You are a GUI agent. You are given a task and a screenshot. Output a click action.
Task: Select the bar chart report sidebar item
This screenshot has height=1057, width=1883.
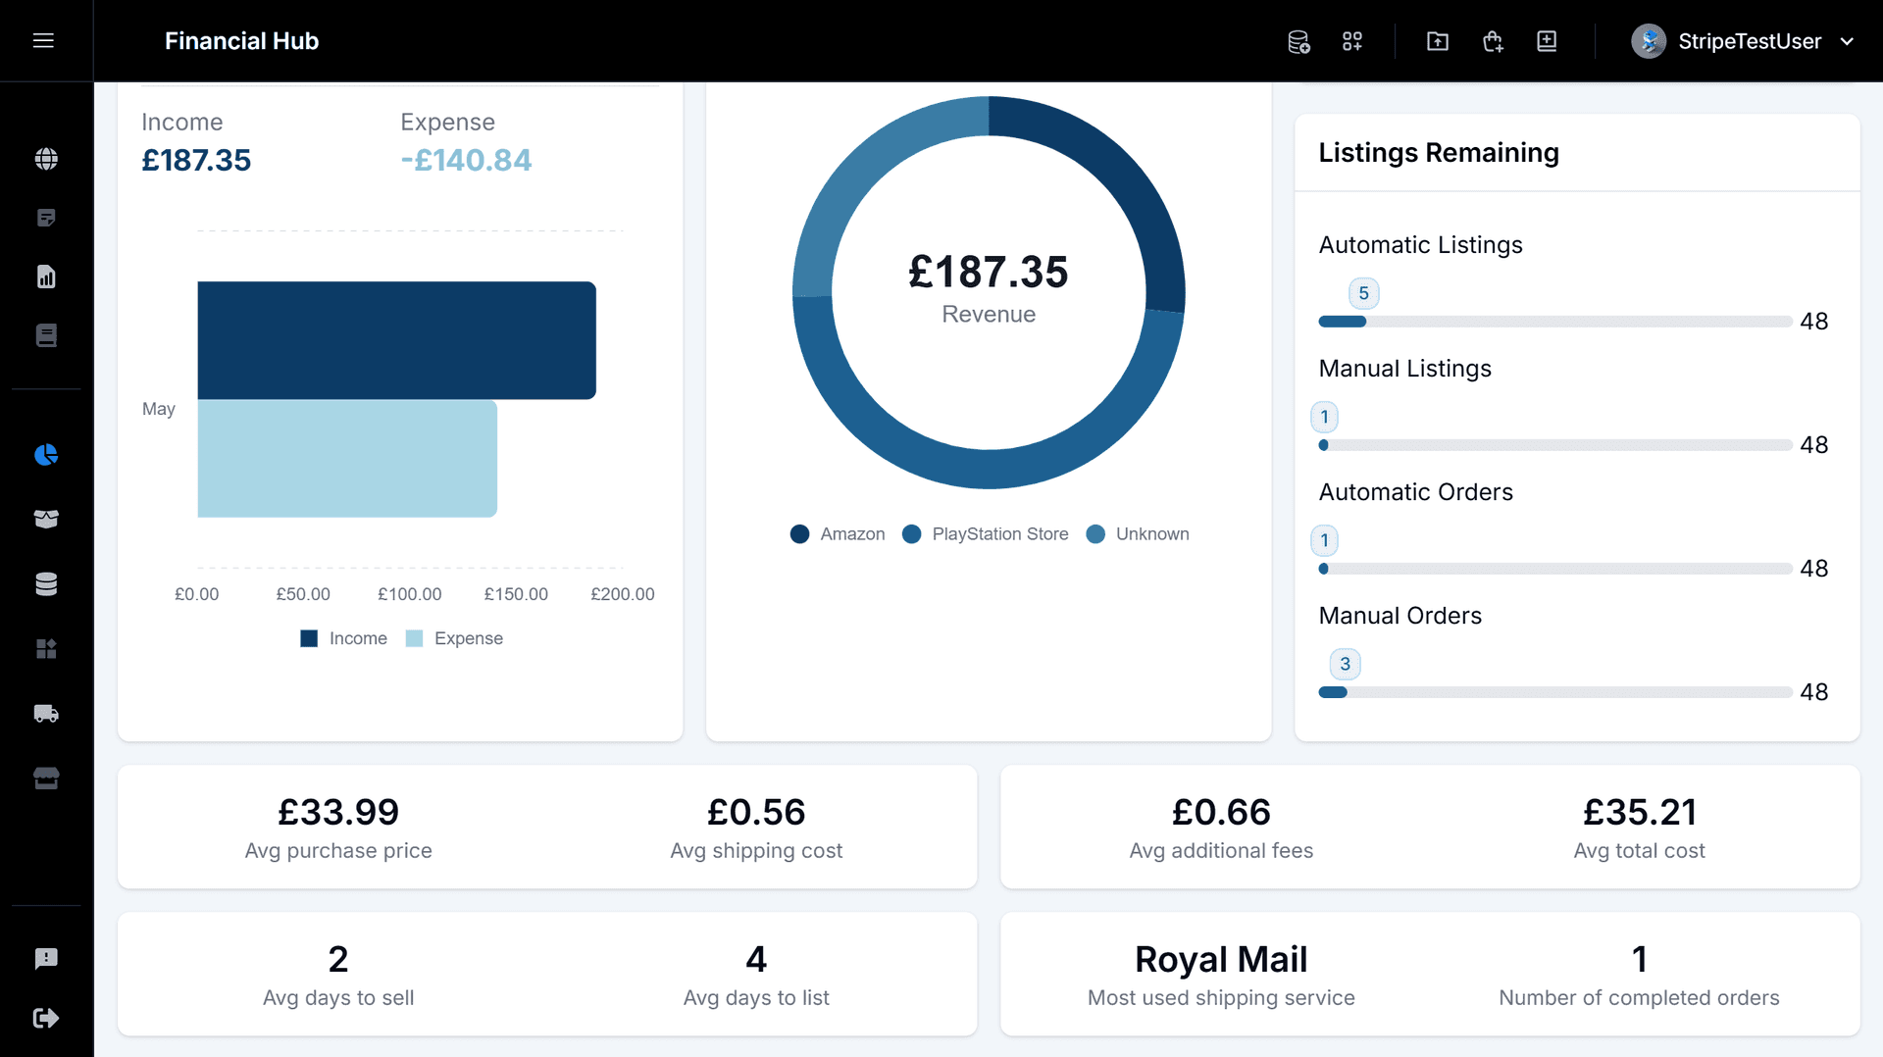(x=46, y=277)
